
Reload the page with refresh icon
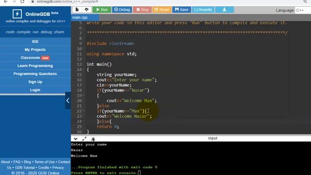(22, 1)
